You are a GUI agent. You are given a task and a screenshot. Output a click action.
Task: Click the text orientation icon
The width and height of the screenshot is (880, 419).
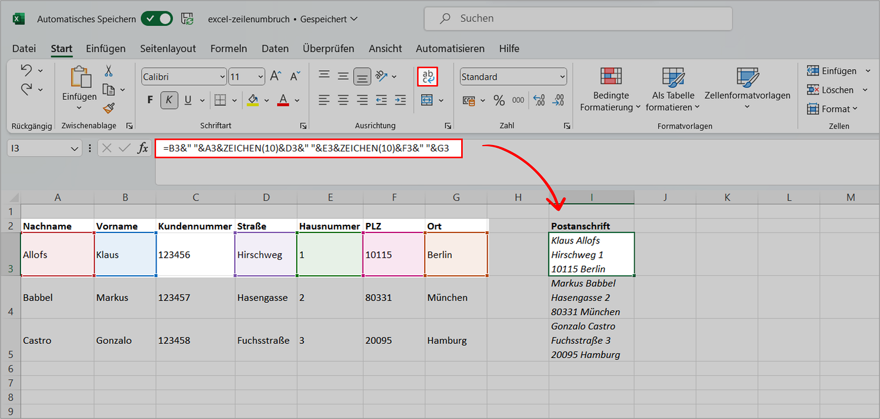[382, 76]
